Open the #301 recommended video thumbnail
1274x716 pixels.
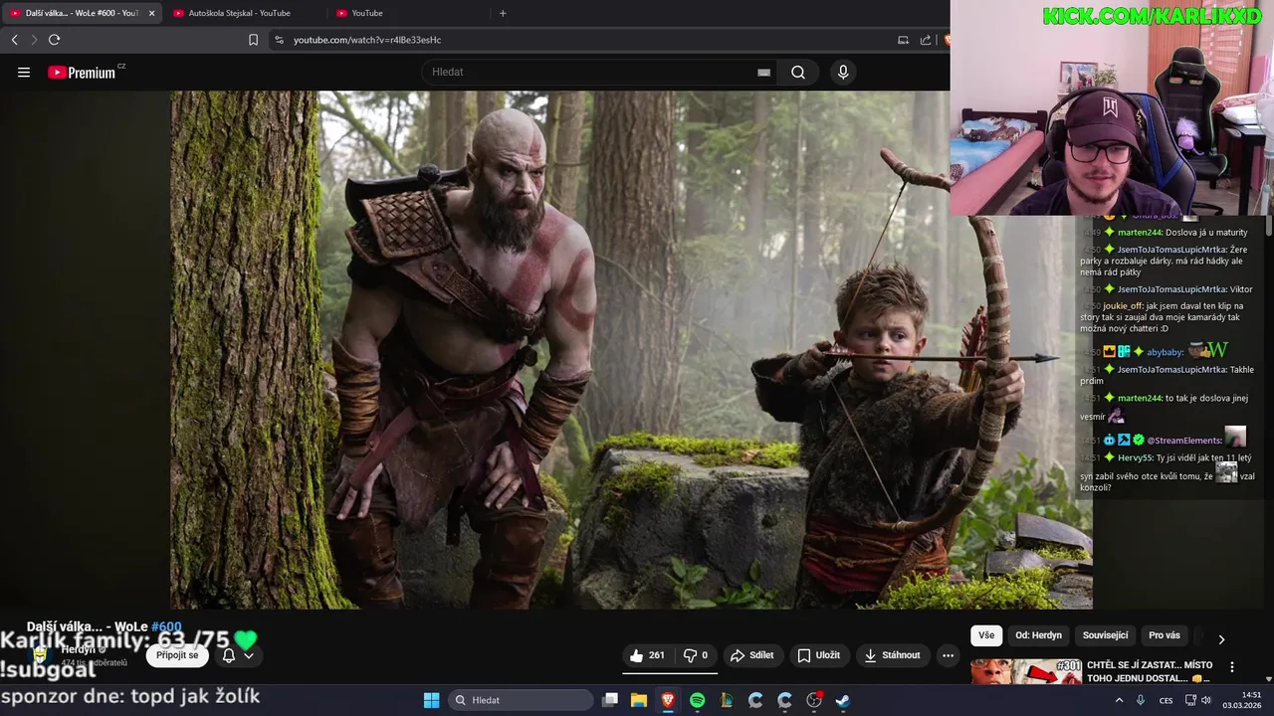pos(1026,671)
